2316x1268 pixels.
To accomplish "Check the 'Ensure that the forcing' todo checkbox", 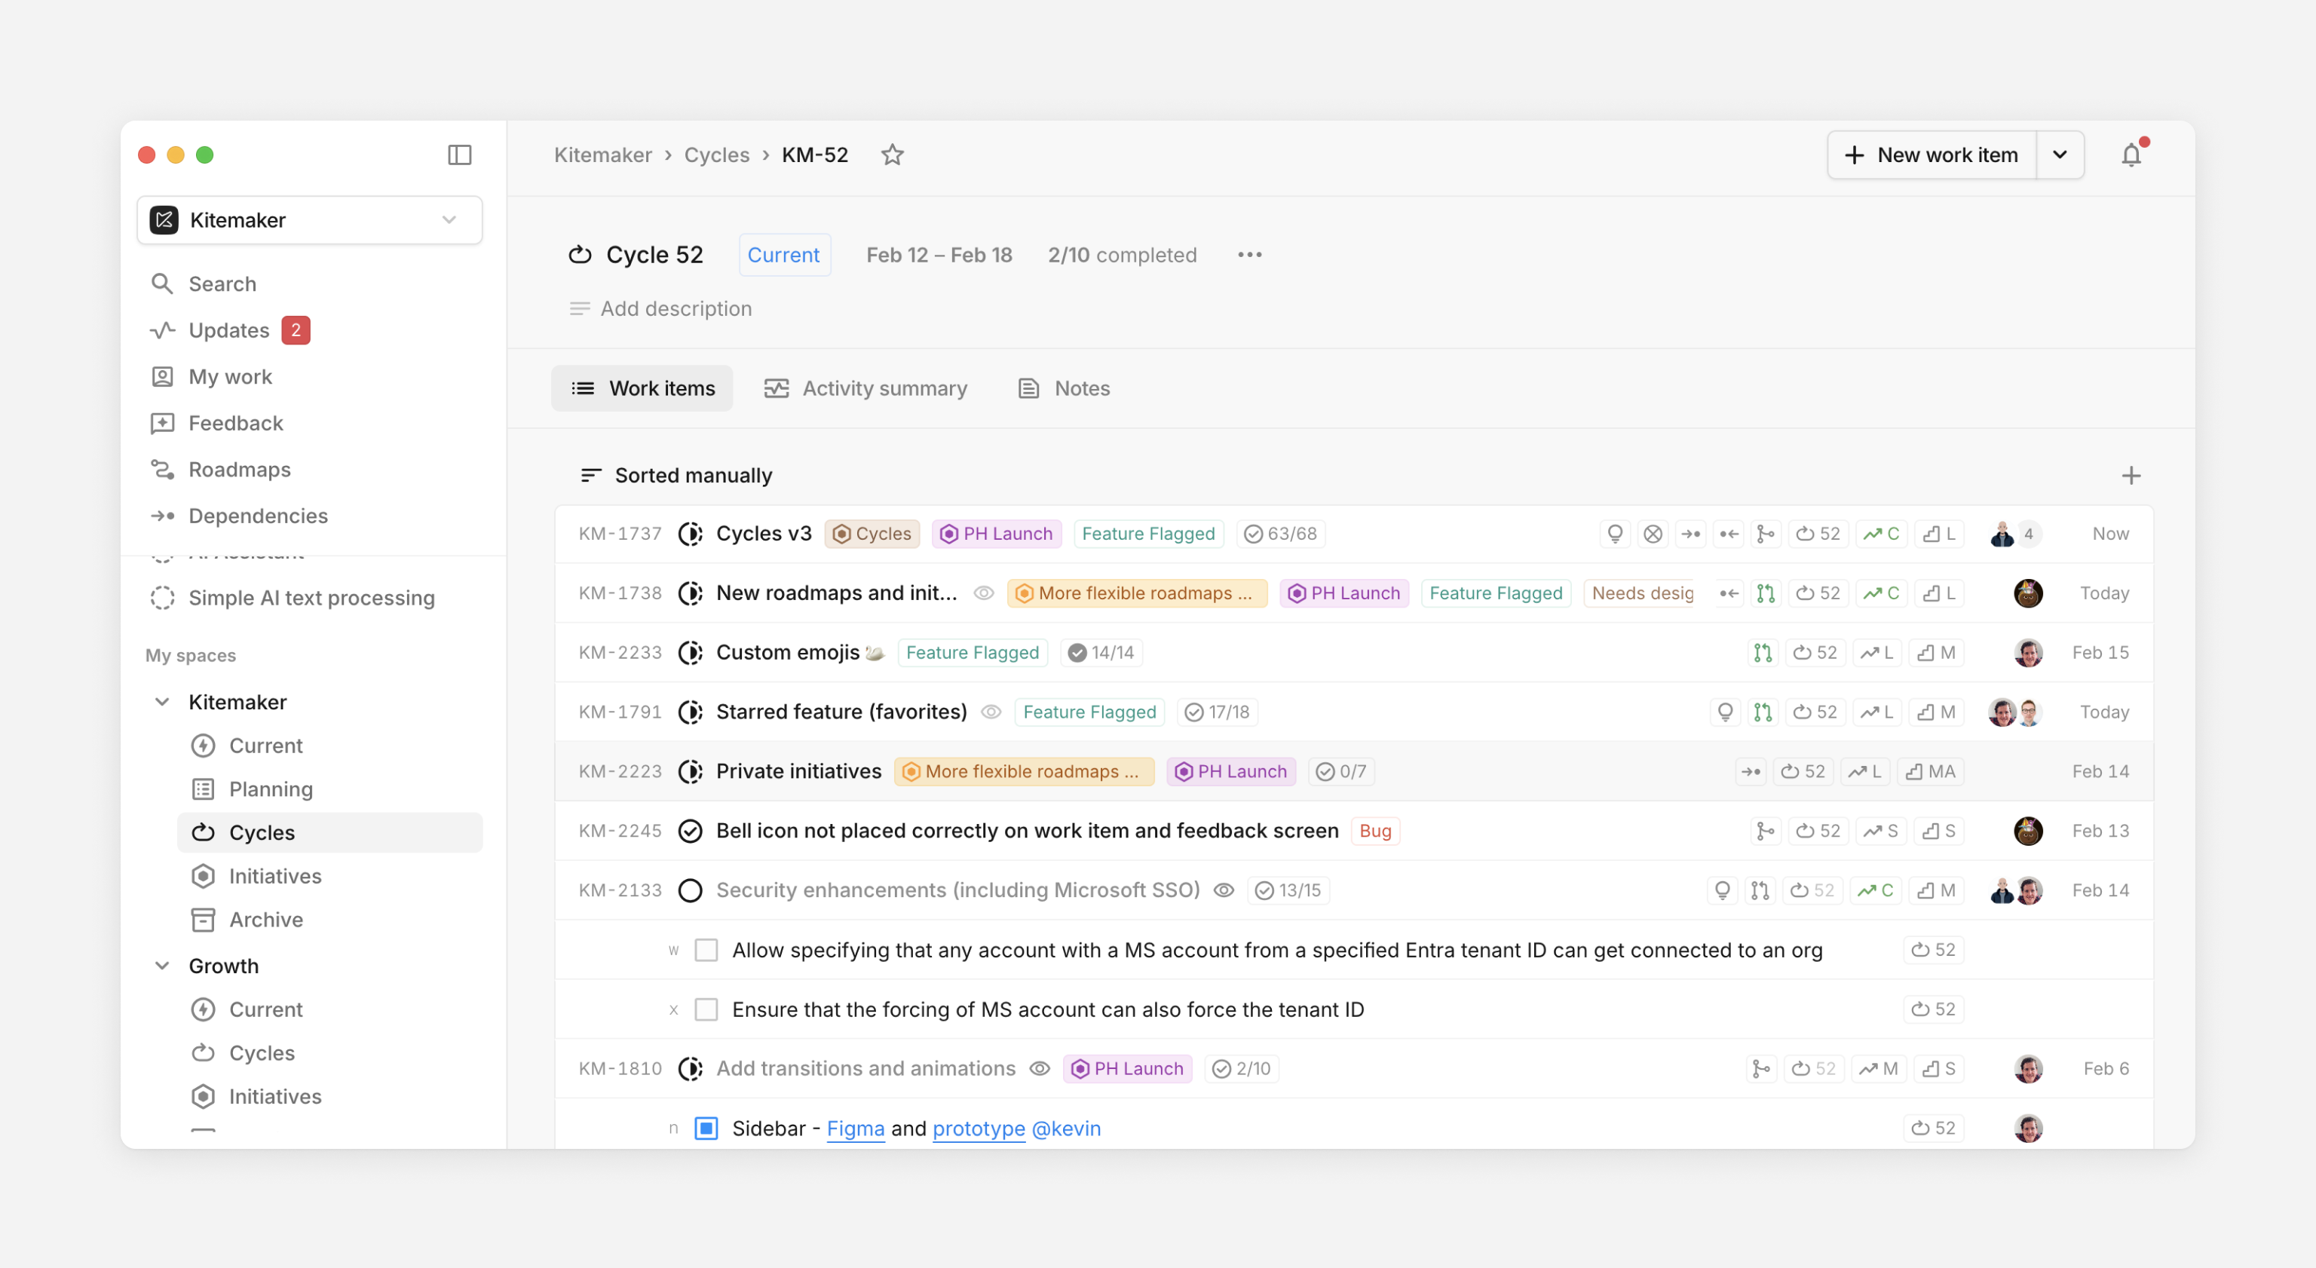I will (706, 1009).
